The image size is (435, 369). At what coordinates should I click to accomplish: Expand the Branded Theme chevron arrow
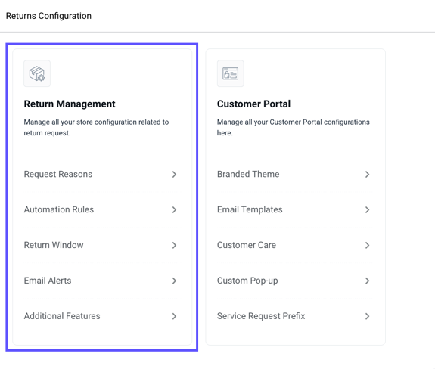coord(367,175)
